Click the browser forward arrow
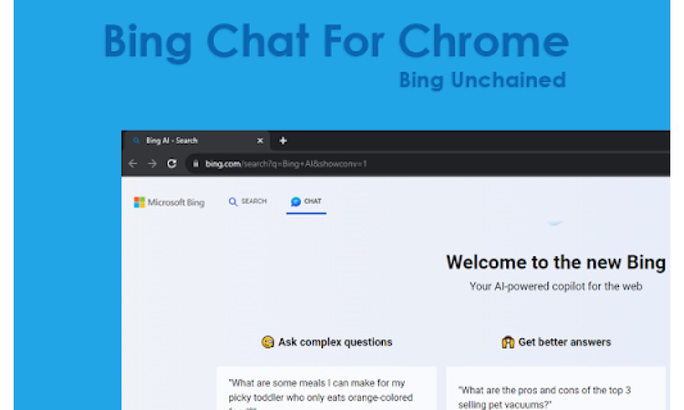This screenshot has width=684, height=410. [x=153, y=163]
